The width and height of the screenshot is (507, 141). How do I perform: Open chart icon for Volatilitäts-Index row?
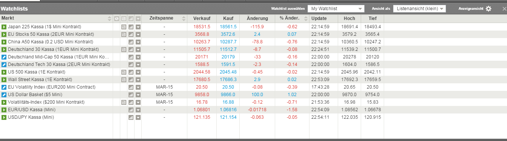pos(131,102)
